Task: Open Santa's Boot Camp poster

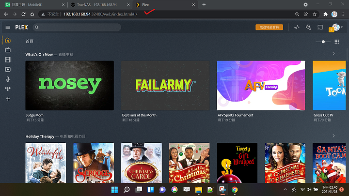Action: click(x=329, y=163)
